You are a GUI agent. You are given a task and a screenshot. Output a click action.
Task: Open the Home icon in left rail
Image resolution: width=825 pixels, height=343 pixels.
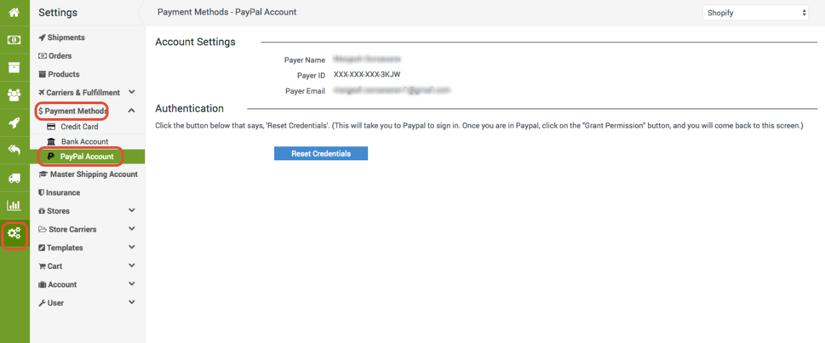tap(14, 12)
